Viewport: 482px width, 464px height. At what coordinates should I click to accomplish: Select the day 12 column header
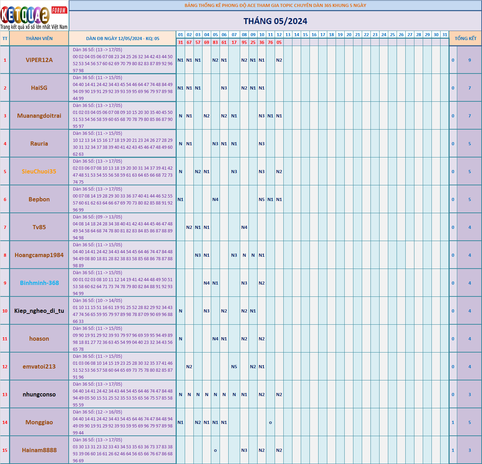pyautogui.click(x=279, y=34)
